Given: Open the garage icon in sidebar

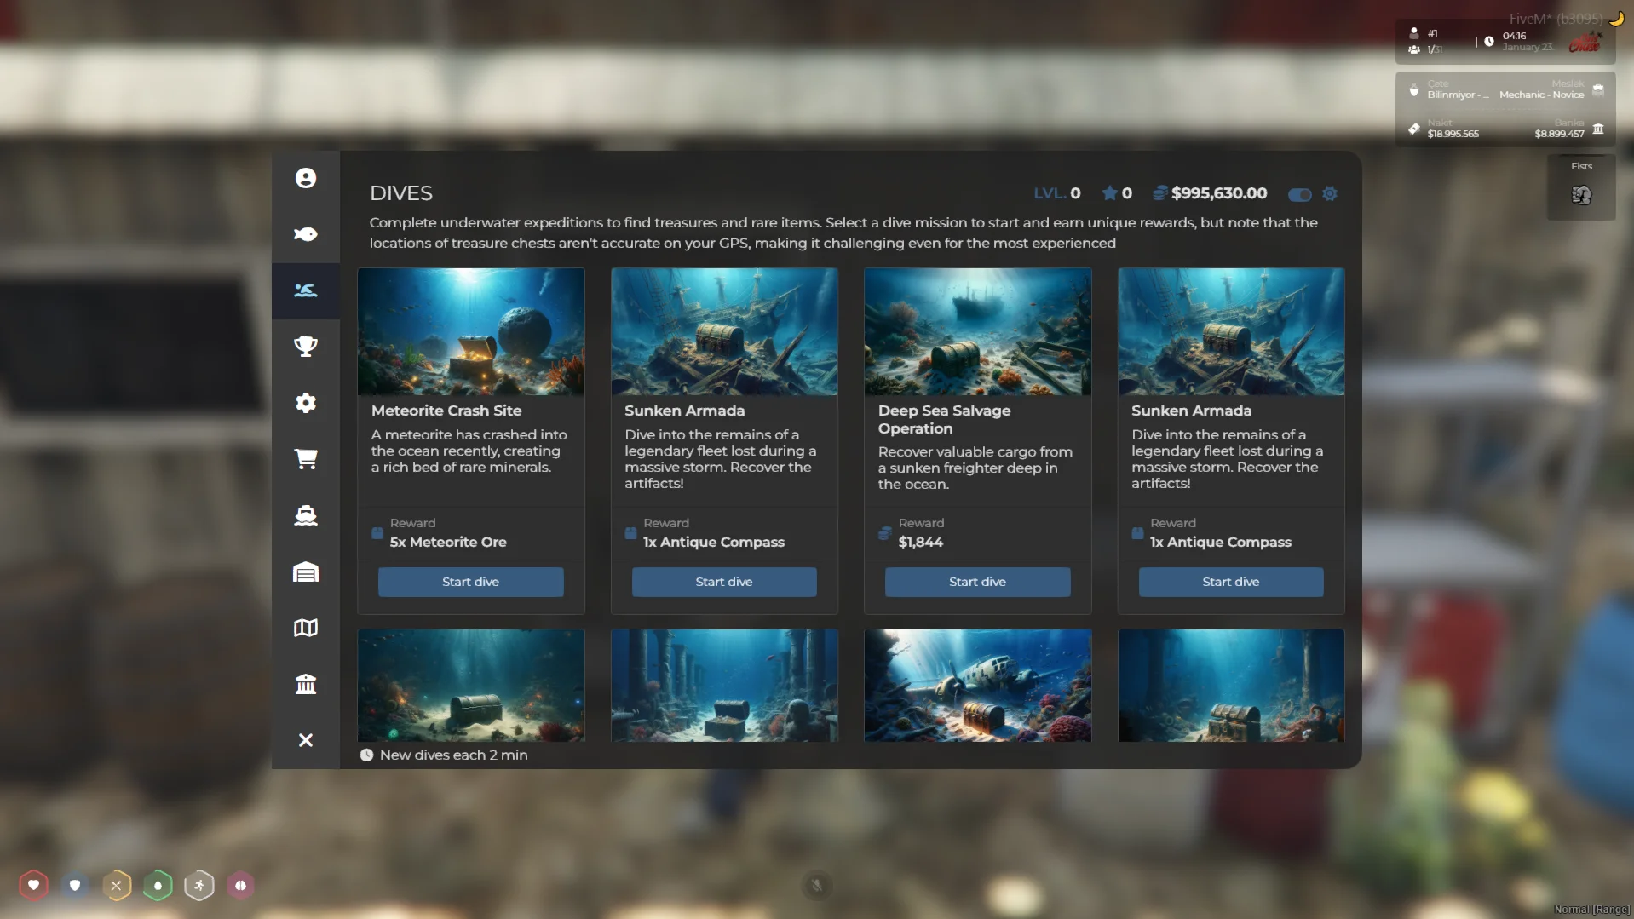Looking at the screenshot, I should point(305,572).
